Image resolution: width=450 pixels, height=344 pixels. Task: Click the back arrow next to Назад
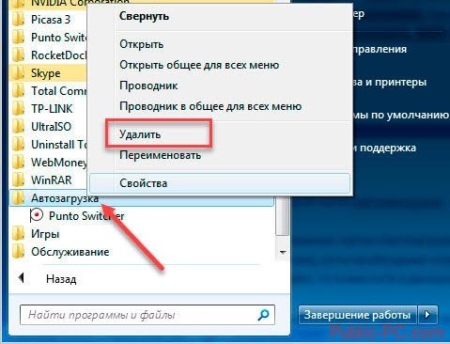click(22, 278)
